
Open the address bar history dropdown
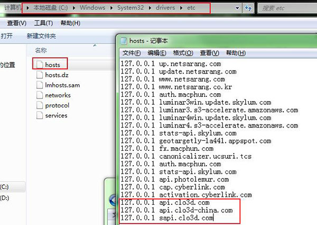point(237,8)
